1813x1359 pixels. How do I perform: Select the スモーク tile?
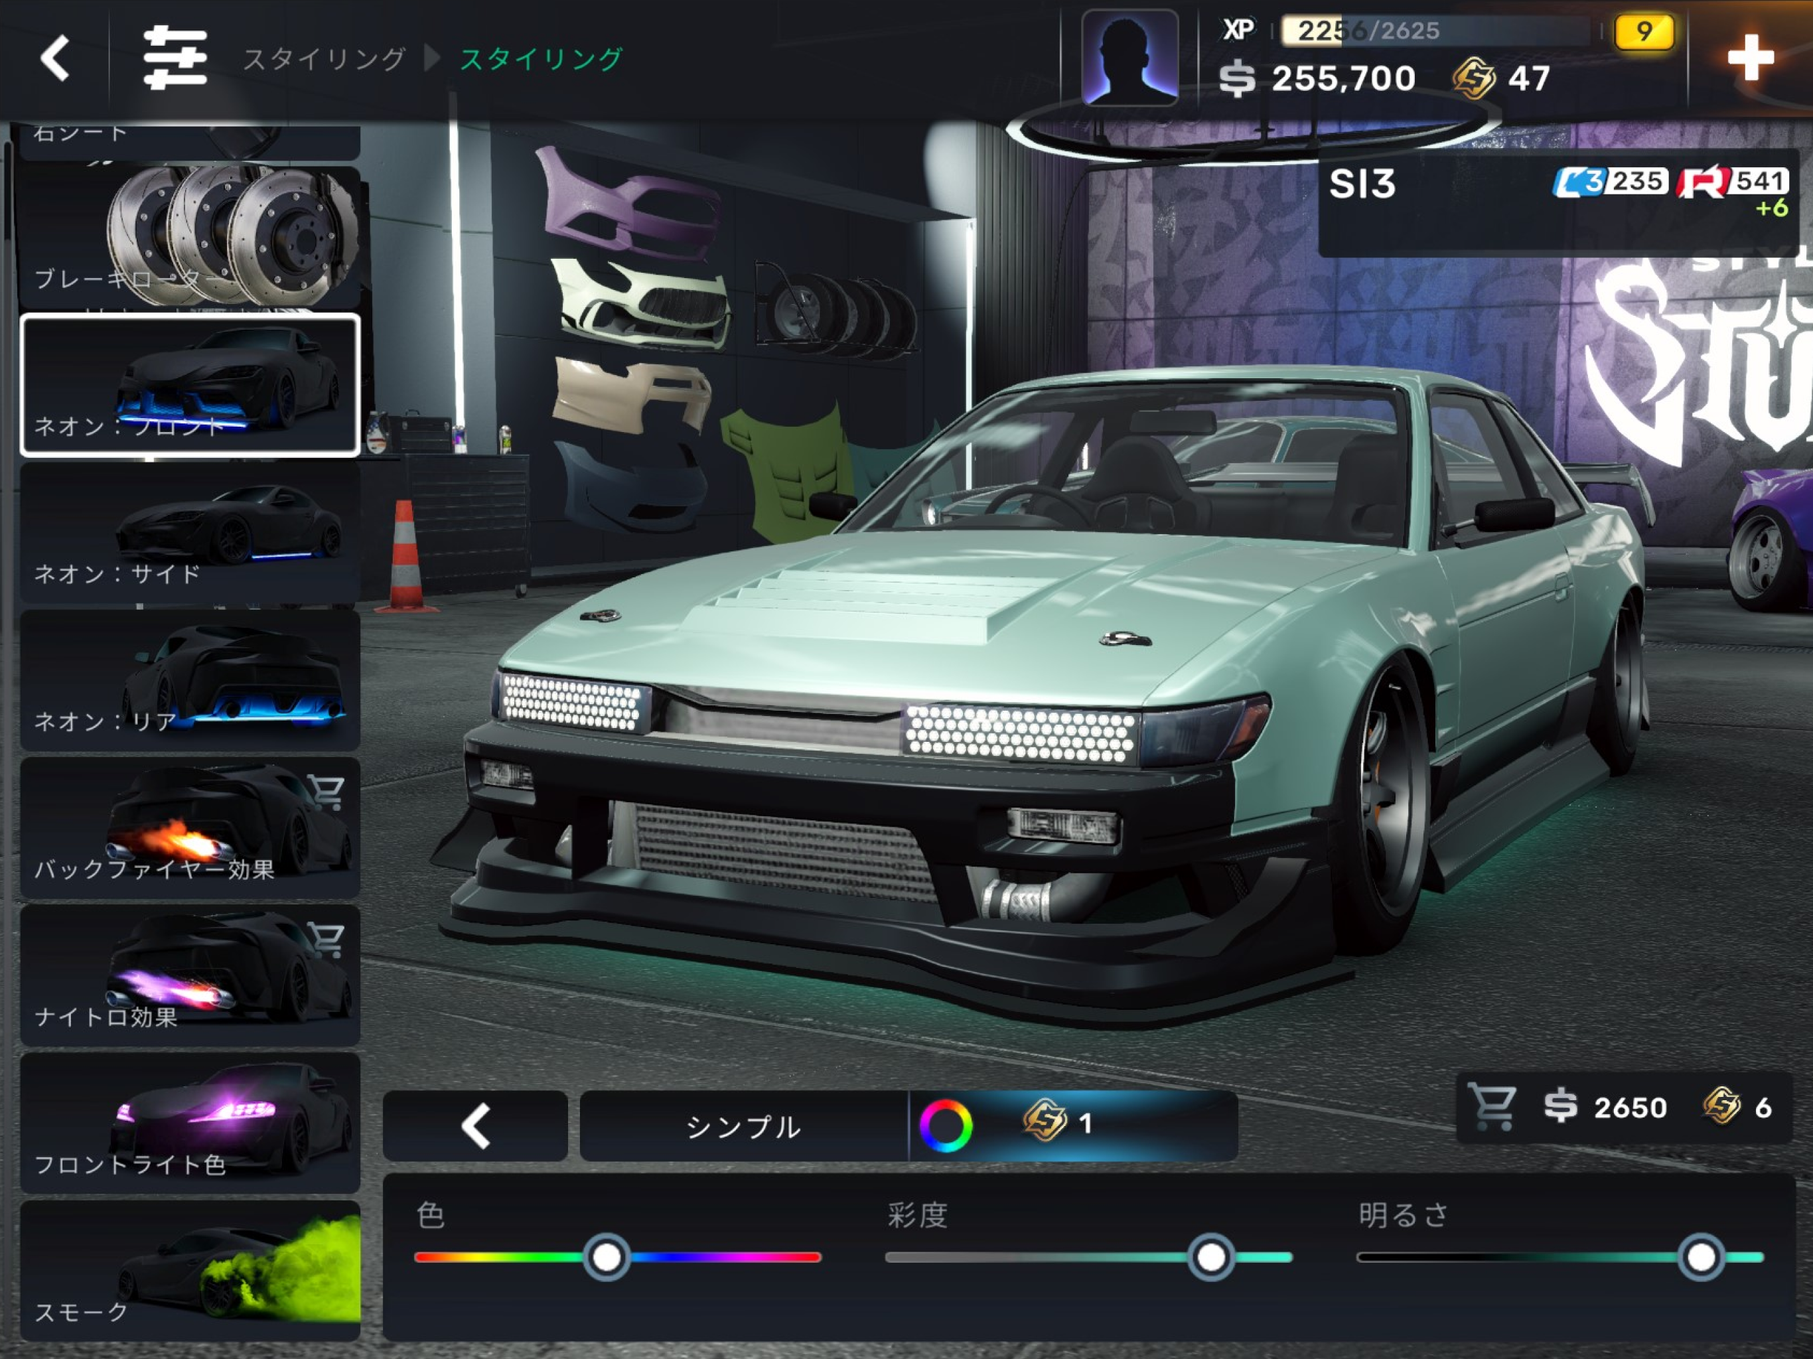pos(190,1271)
